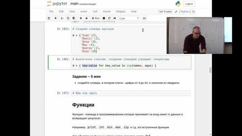Click the In [46]: prompt label
Image resolution: width=242 pixels, height=136 pixels.
tap(64, 59)
